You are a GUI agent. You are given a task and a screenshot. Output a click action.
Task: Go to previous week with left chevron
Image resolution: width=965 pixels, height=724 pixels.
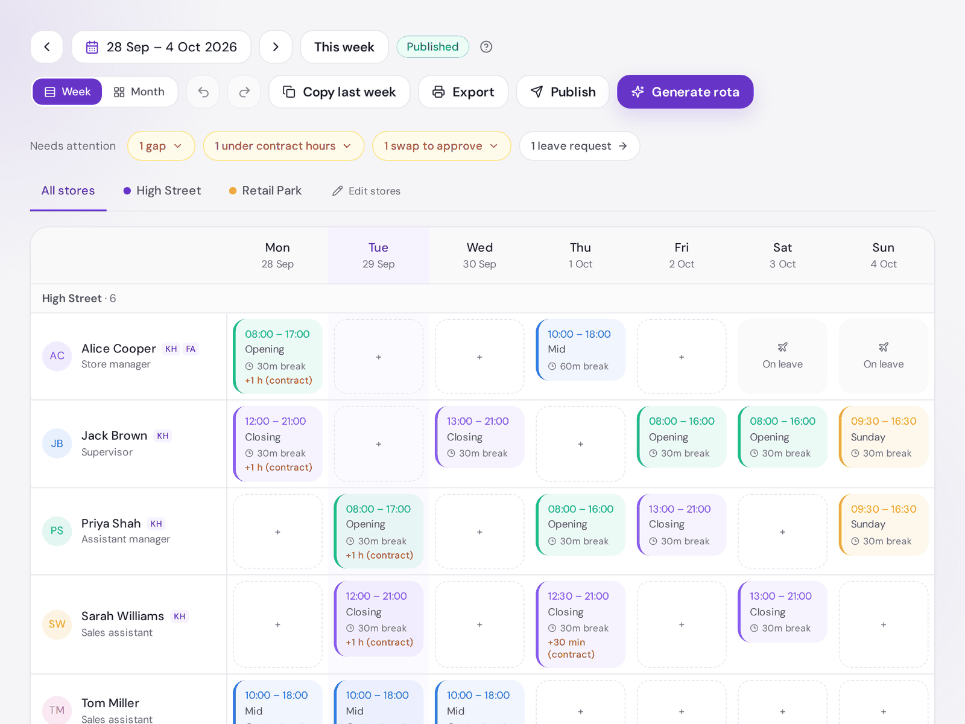(47, 47)
